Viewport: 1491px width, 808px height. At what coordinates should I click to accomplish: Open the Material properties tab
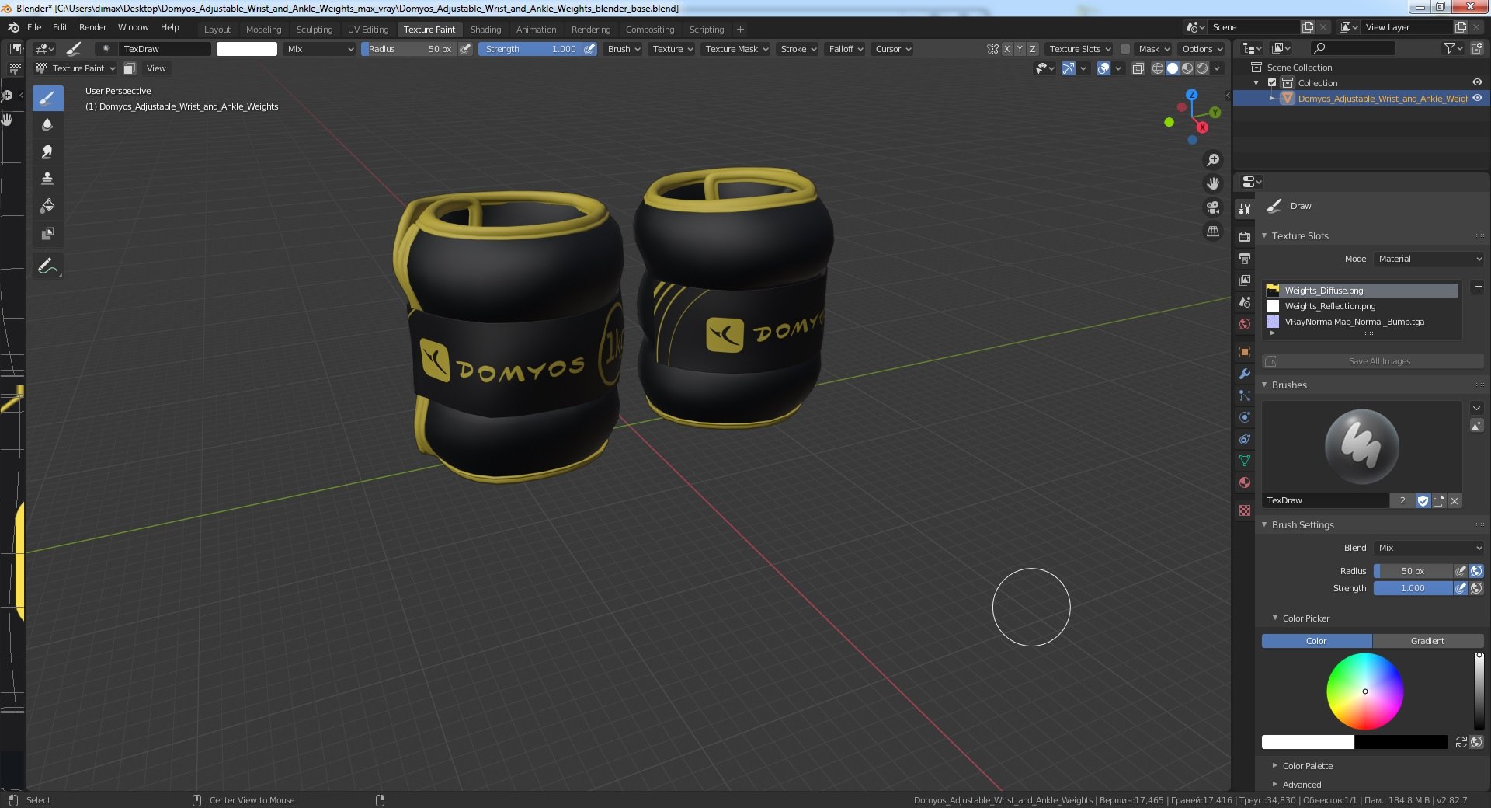click(x=1245, y=482)
